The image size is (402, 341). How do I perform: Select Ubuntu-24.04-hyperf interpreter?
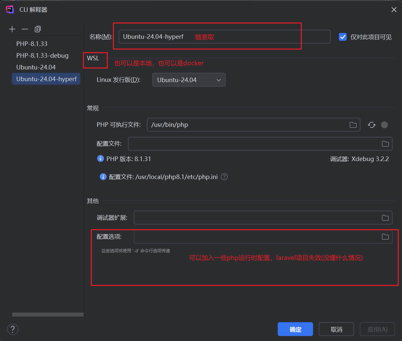pos(46,79)
